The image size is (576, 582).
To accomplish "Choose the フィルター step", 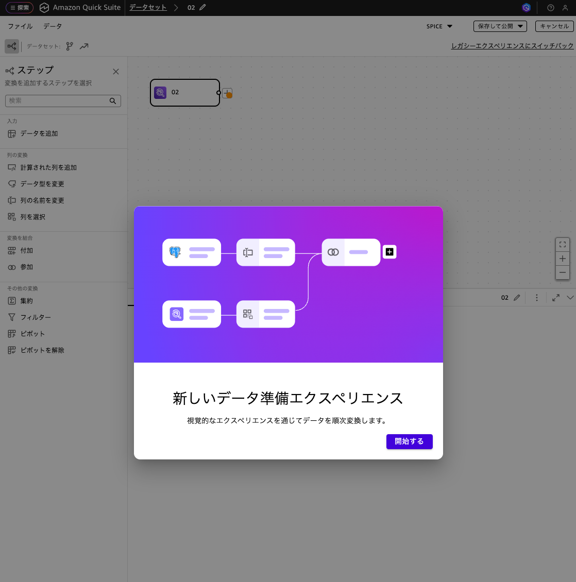I will [36, 317].
